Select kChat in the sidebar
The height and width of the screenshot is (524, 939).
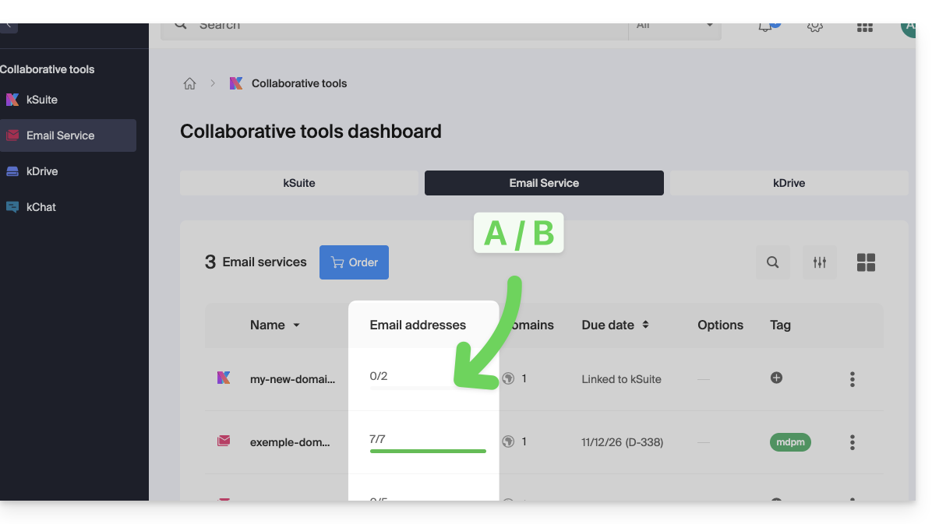(41, 207)
